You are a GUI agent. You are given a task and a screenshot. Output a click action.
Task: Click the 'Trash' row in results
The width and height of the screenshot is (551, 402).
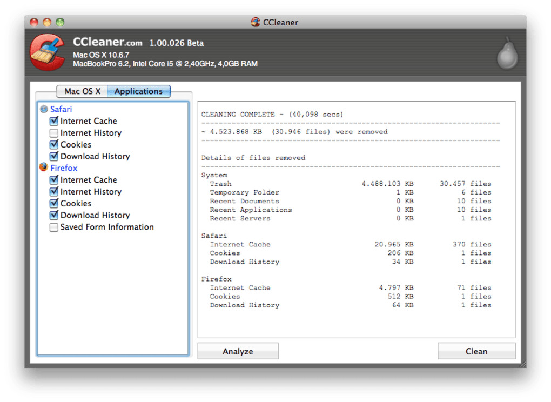351,184
